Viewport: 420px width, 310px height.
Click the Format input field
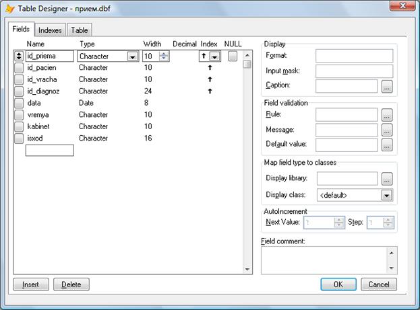[x=354, y=55]
